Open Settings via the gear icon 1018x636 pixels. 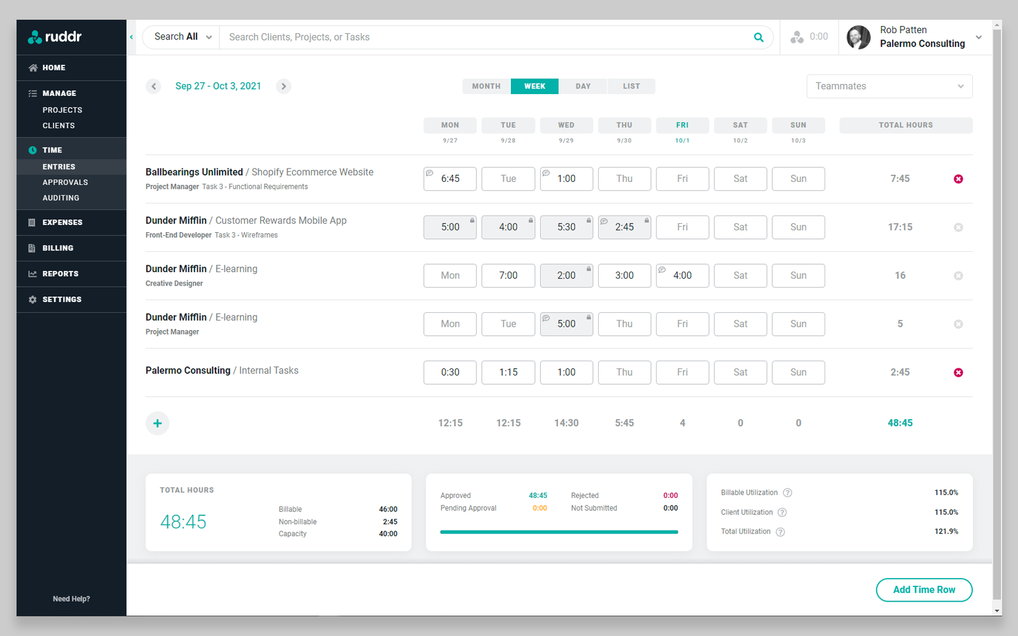32,299
